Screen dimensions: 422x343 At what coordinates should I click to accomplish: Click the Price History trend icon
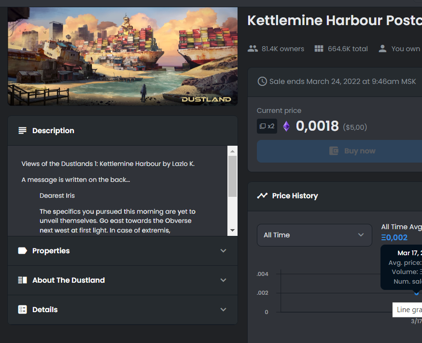[262, 196]
